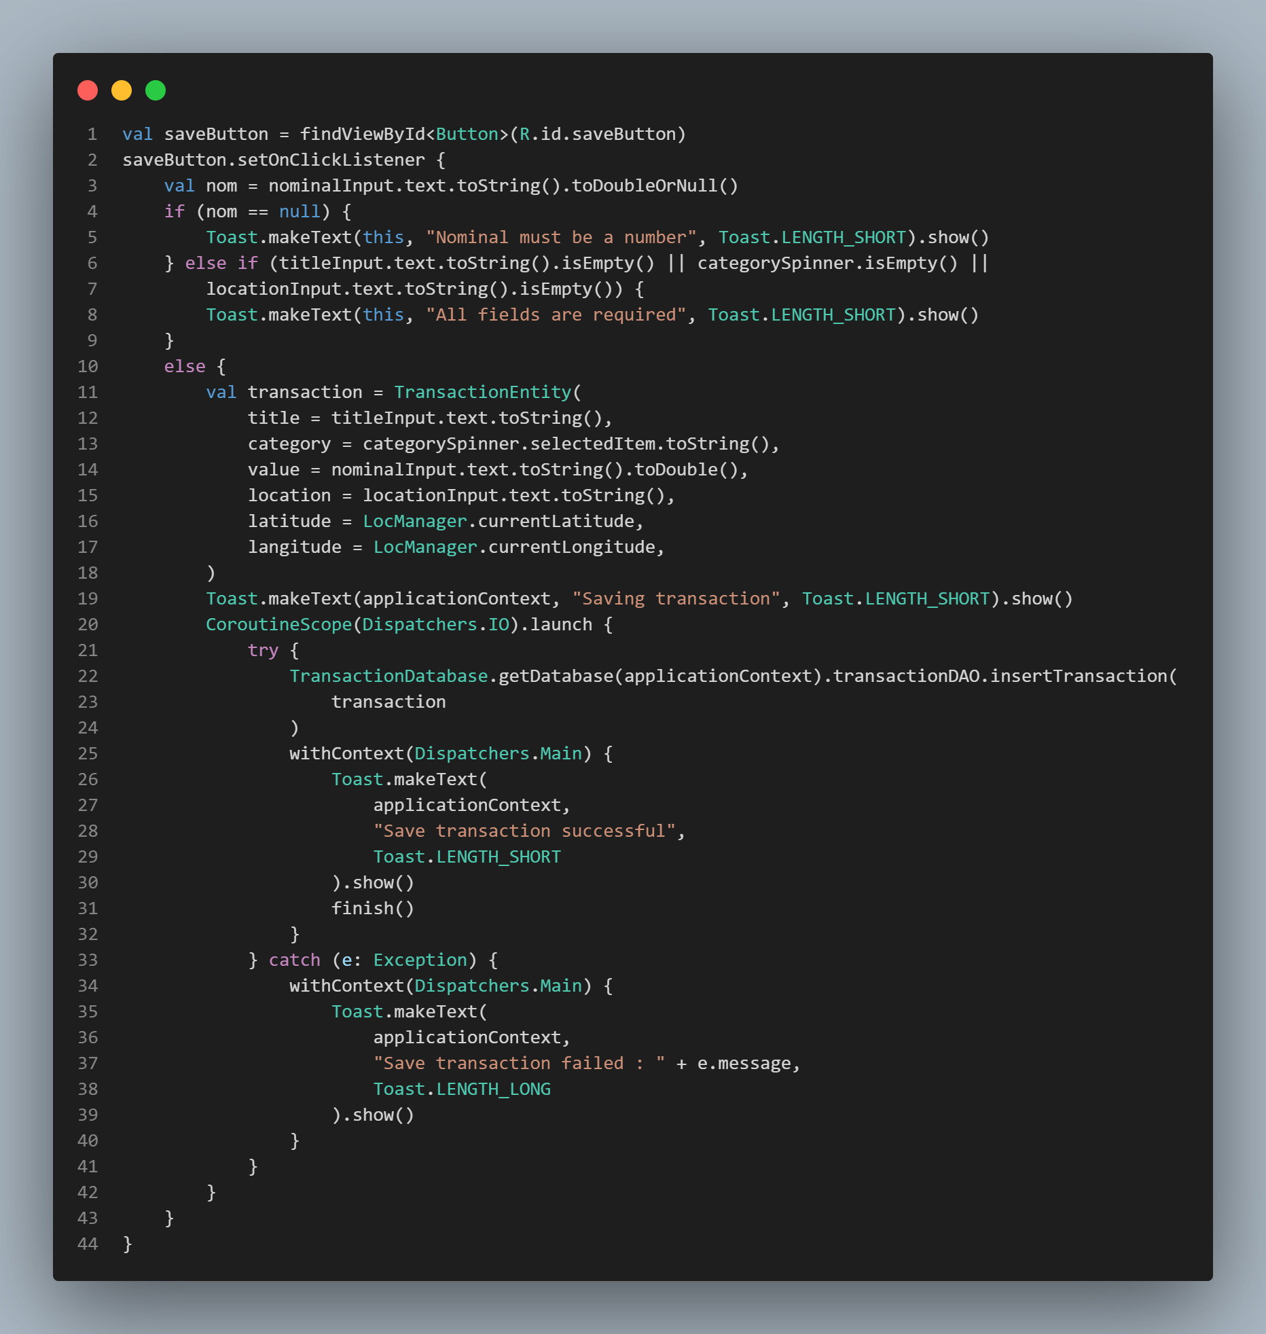1266x1334 pixels.
Task: Click 'toDoubleOrNull()' on line 3
Action: point(655,186)
